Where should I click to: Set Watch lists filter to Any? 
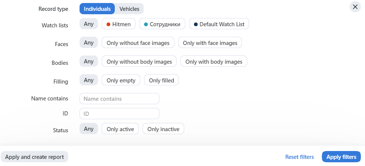tap(89, 24)
